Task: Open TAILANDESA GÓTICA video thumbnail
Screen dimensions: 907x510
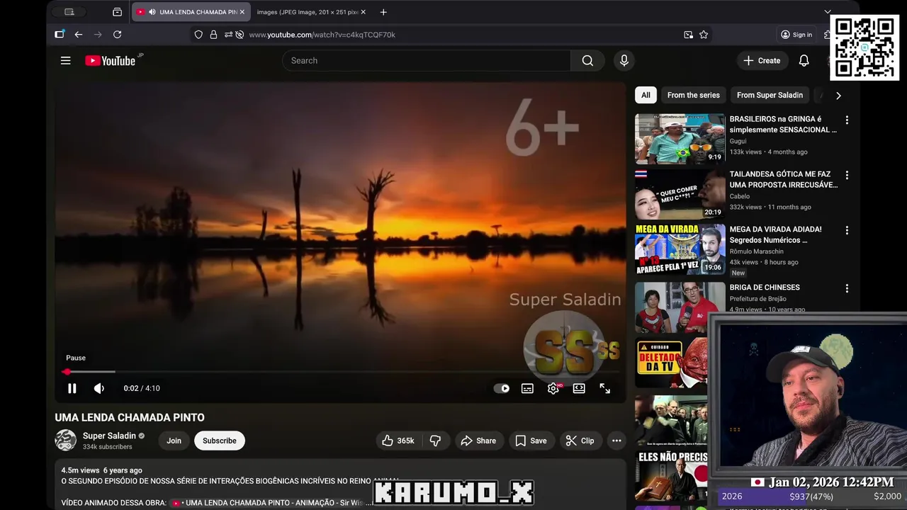Action: [x=680, y=194]
